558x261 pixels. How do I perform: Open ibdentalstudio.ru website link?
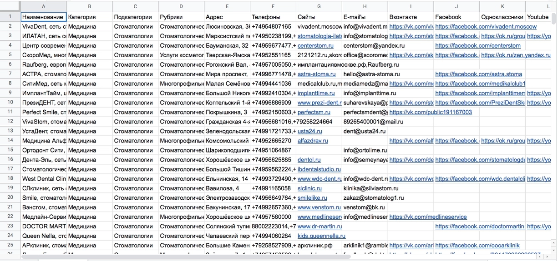pyautogui.click(x=319, y=169)
